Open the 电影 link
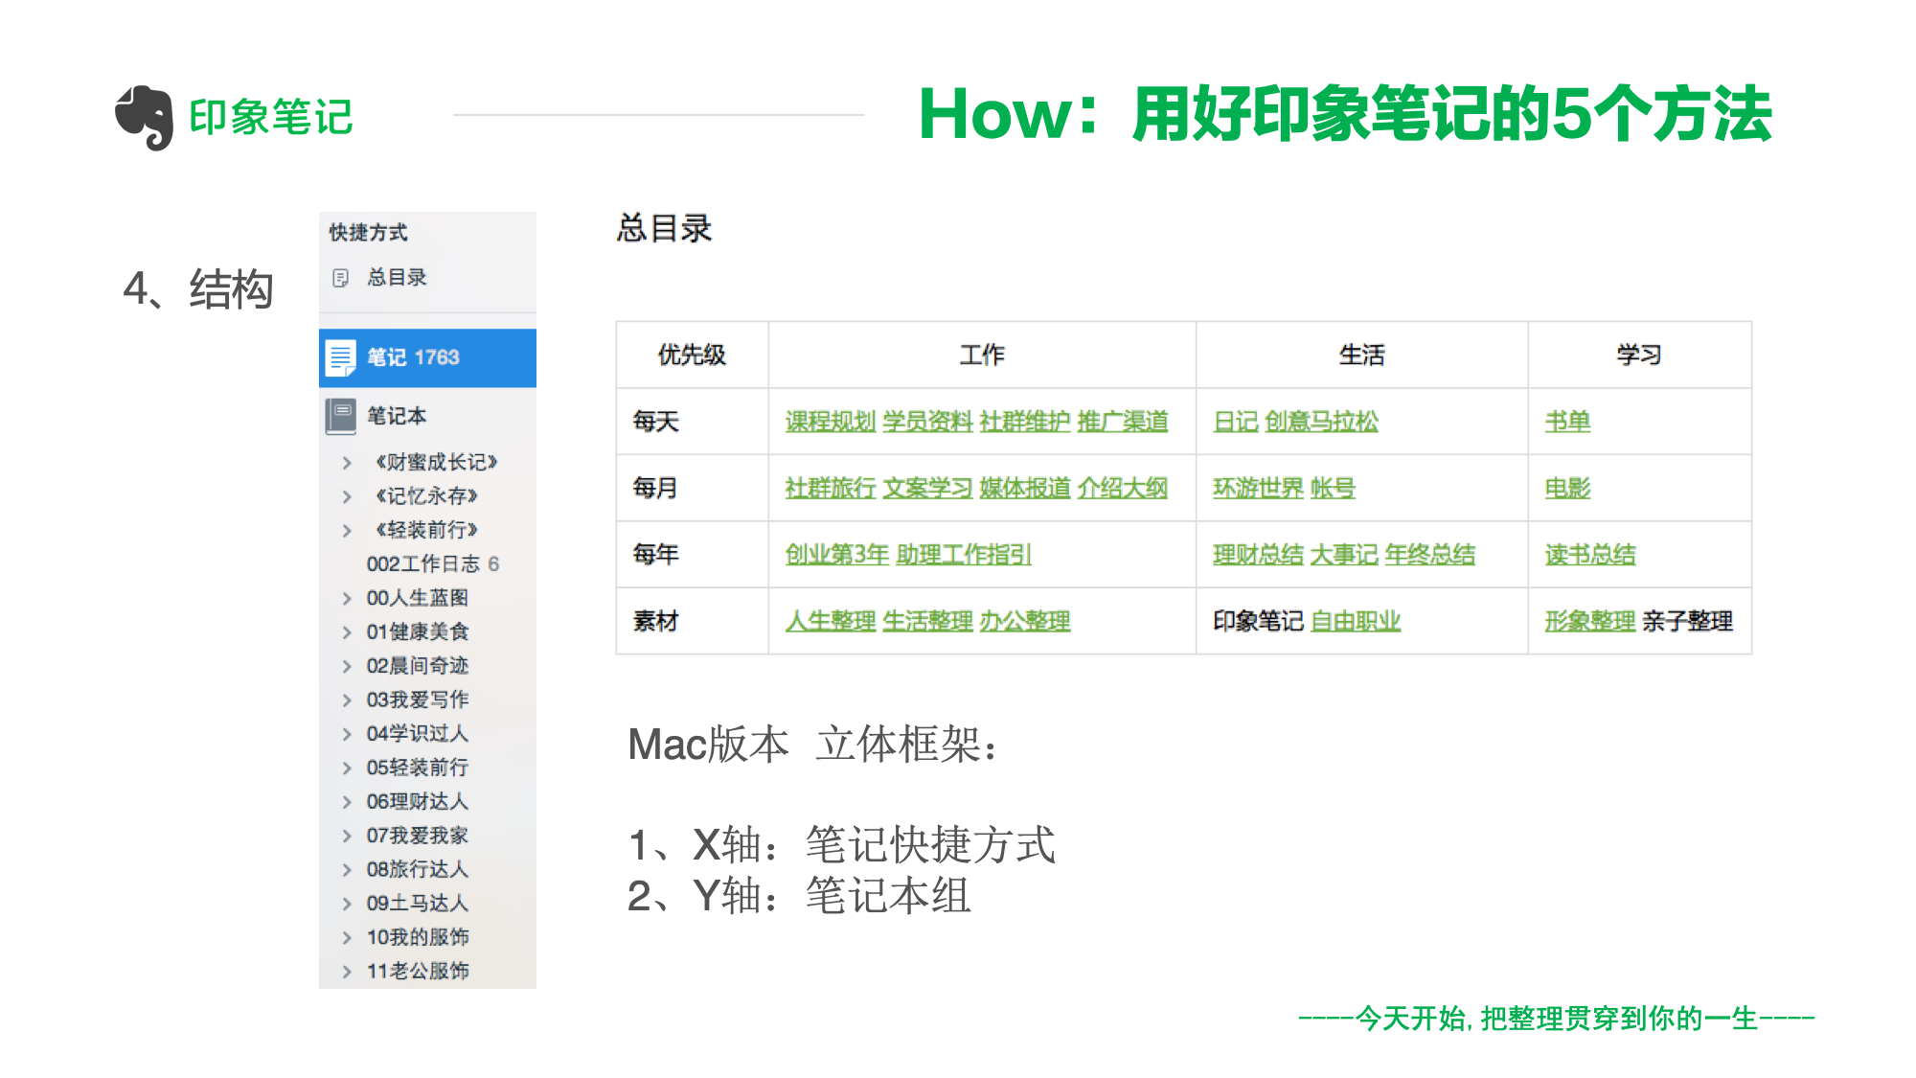The width and height of the screenshot is (1916, 1078). pyautogui.click(x=1568, y=488)
